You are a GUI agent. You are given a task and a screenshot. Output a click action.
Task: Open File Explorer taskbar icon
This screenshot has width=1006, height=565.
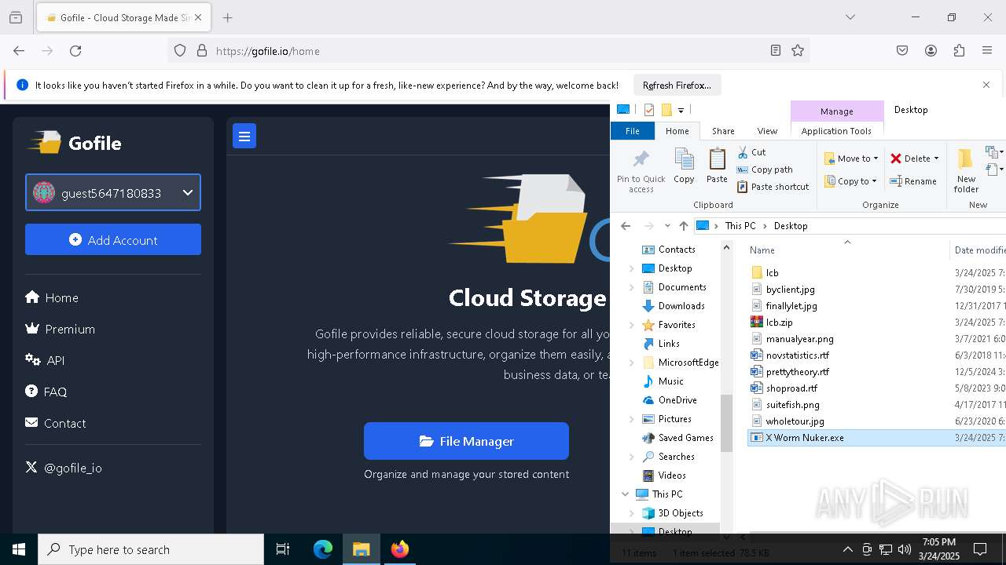click(x=362, y=549)
